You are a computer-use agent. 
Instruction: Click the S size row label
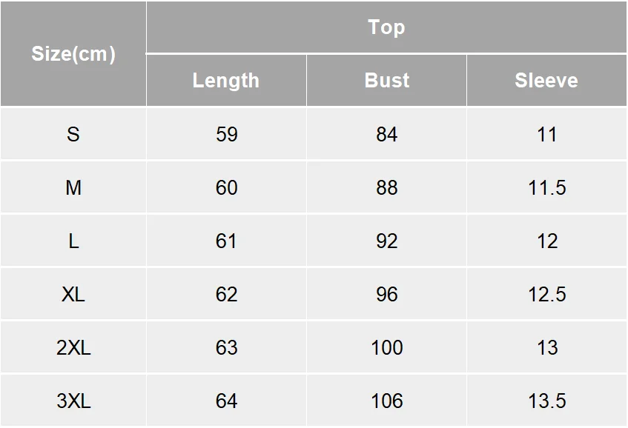(x=73, y=134)
